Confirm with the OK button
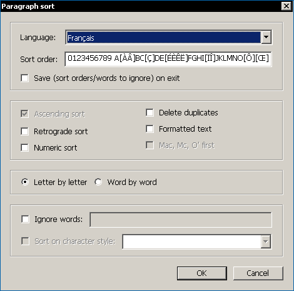Viewport: 294px width, 291px height. (x=202, y=273)
